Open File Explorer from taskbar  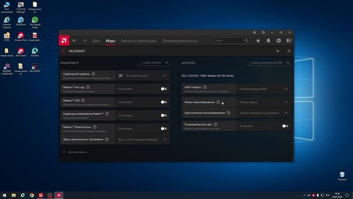(13, 195)
